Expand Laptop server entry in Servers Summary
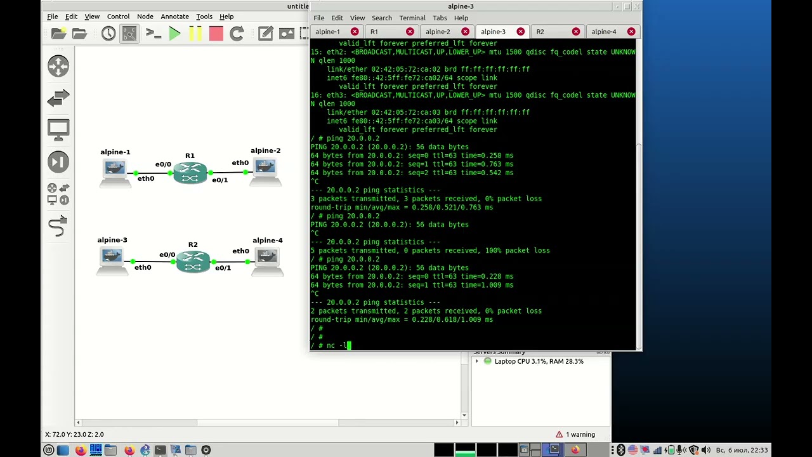Image resolution: width=812 pixels, height=457 pixels. pos(477,361)
